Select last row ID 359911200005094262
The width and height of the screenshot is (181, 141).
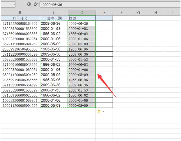tap(20, 105)
